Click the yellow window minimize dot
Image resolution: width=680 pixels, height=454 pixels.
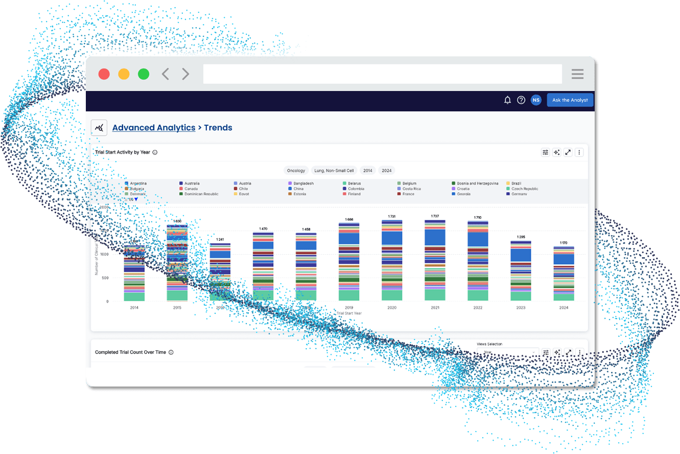[x=124, y=74]
